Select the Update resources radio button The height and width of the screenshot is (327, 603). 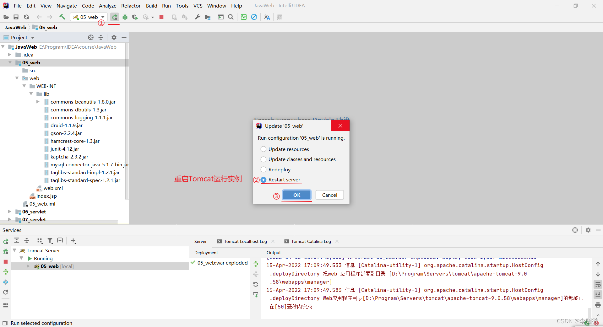click(263, 149)
